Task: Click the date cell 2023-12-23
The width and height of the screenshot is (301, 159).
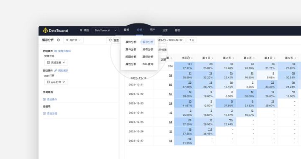Action: 136,103
